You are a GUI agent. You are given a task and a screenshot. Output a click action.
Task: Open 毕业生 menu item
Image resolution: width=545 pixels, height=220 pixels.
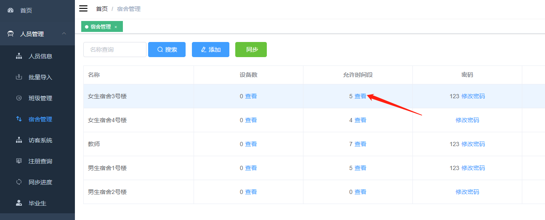click(37, 203)
